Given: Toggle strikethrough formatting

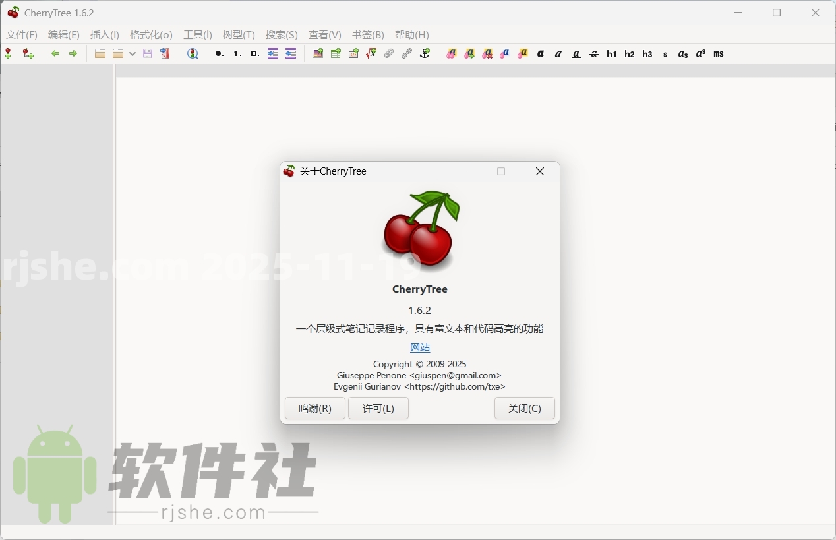Looking at the screenshot, I should point(593,53).
